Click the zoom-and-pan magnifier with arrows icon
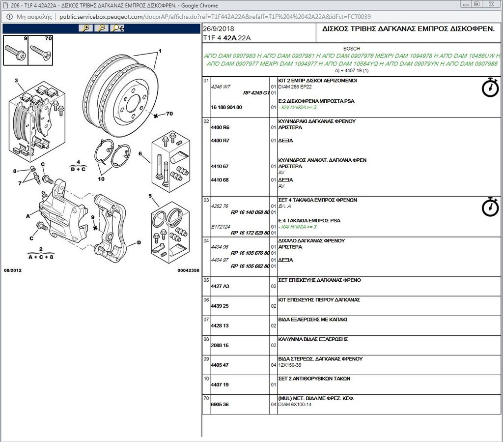Screen dimensions: 503x442 [x=118, y=28]
